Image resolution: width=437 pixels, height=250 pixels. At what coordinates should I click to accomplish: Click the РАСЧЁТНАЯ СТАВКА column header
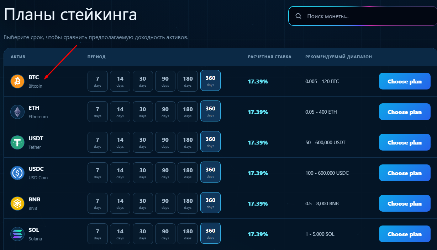point(270,57)
